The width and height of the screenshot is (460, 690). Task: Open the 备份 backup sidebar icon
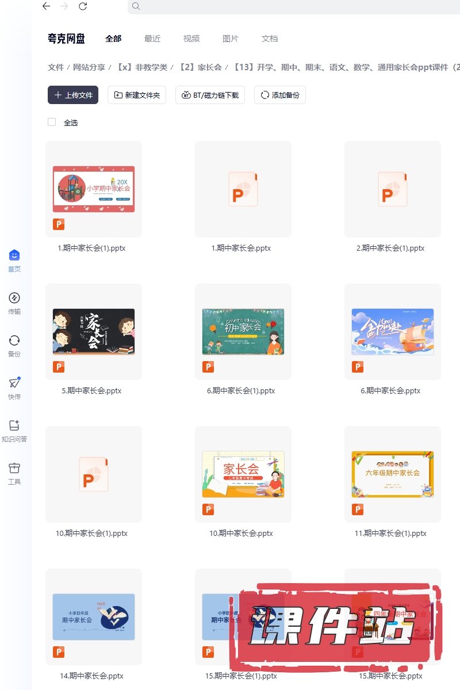14,341
